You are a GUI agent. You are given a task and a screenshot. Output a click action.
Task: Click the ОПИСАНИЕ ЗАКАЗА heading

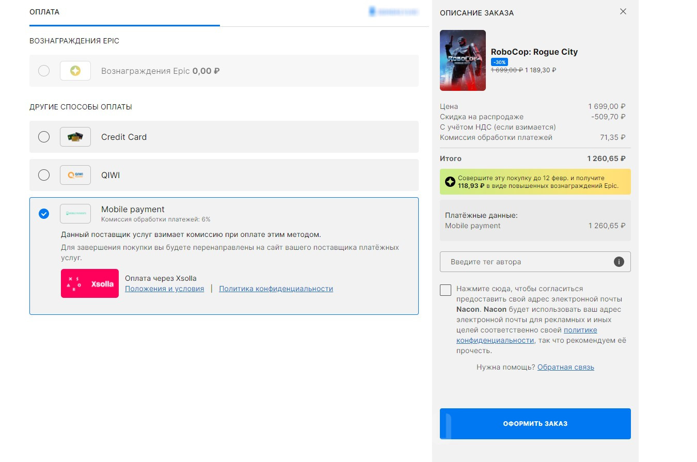(477, 13)
